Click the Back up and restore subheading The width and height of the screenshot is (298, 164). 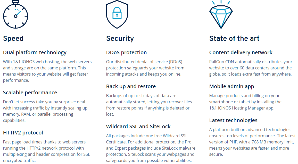(131, 86)
